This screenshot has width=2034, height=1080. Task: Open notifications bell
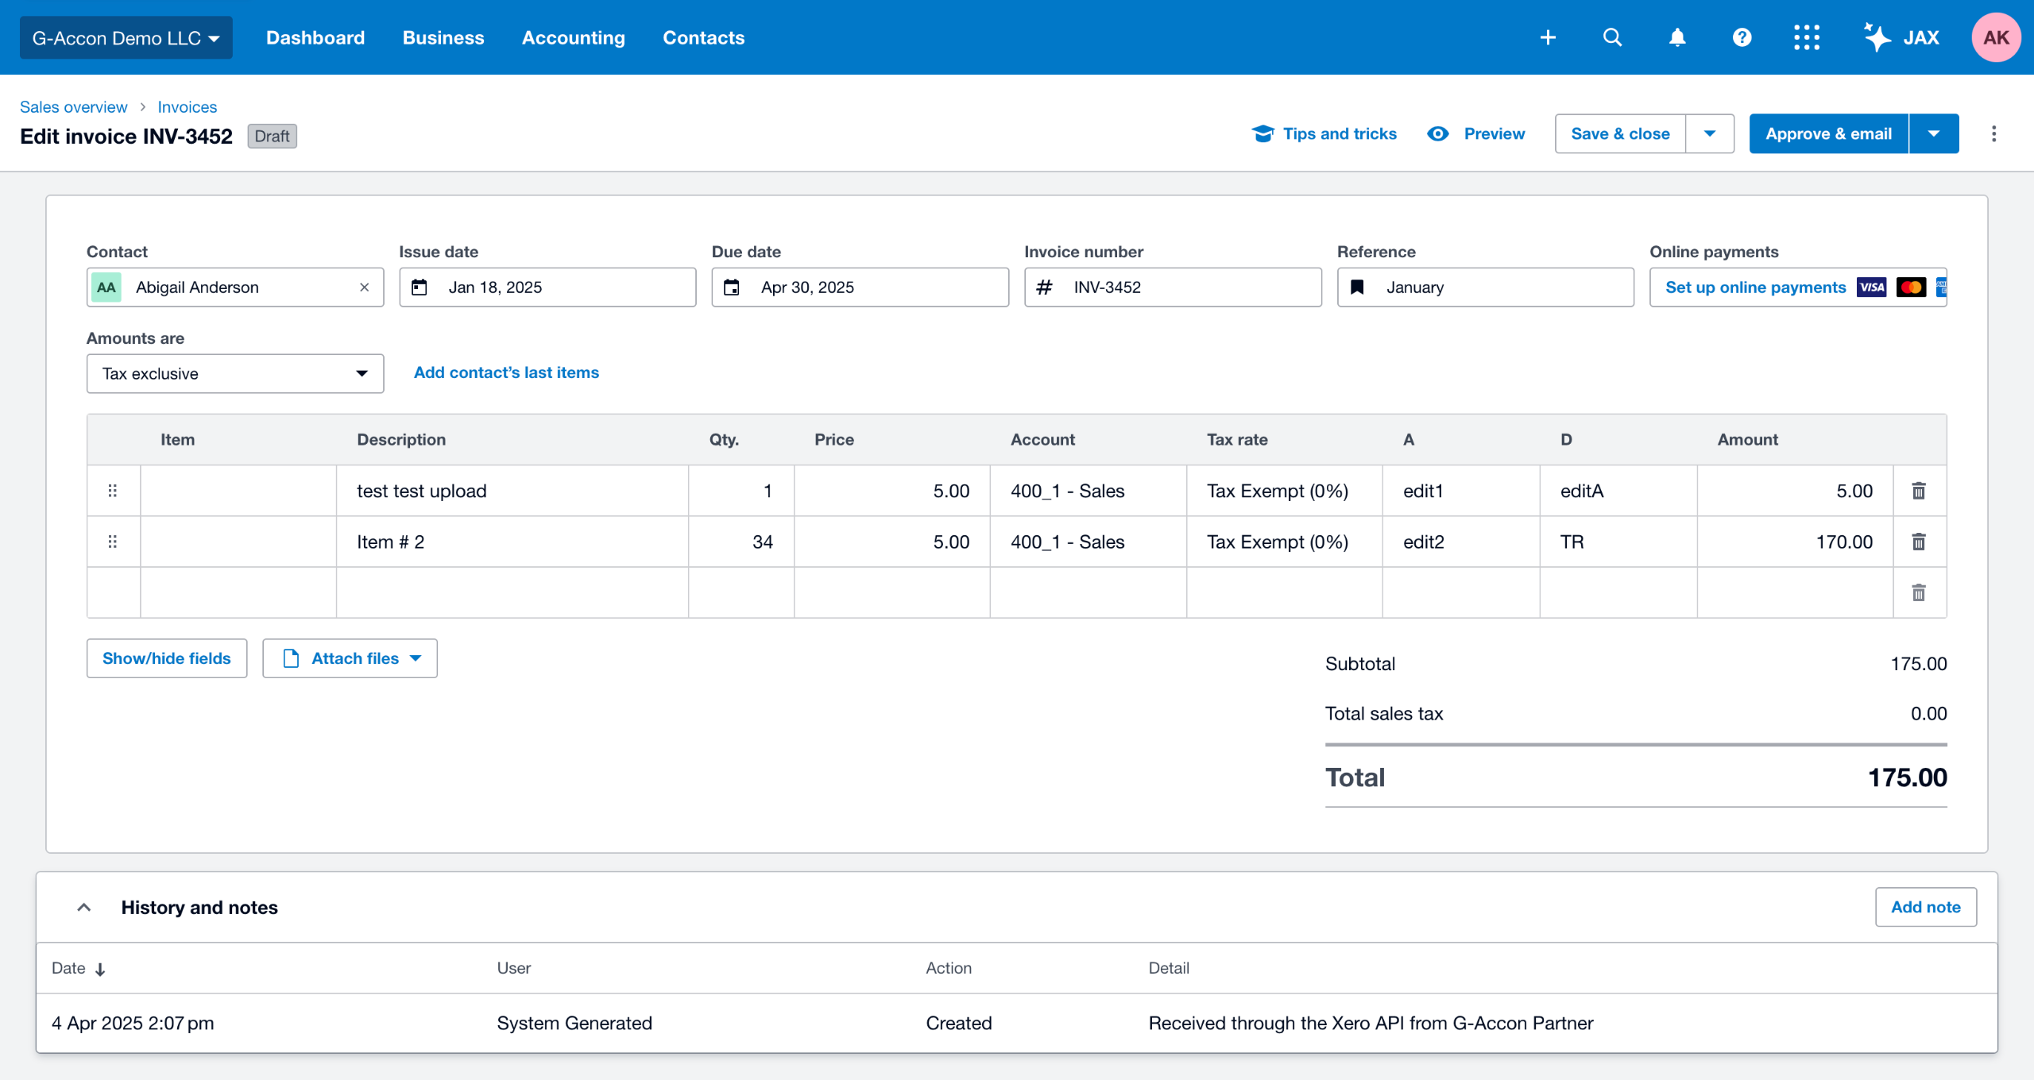point(1676,37)
